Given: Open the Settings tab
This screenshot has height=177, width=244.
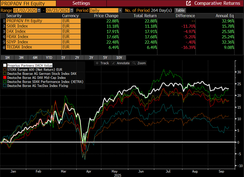Looking at the screenshot, I should 82,3.
